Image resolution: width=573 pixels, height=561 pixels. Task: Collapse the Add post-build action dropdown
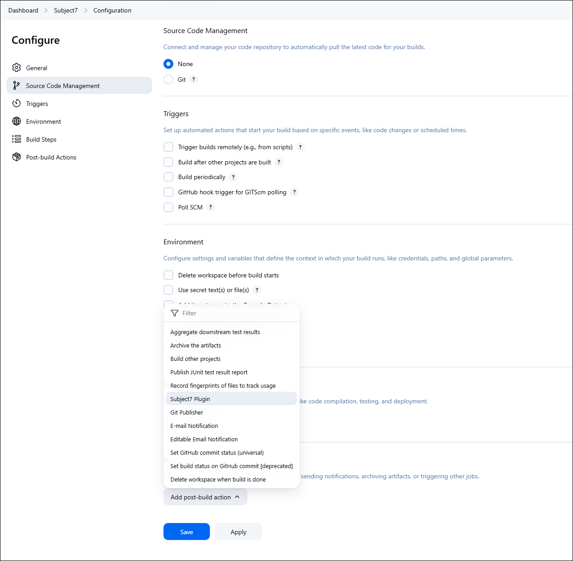205,497
